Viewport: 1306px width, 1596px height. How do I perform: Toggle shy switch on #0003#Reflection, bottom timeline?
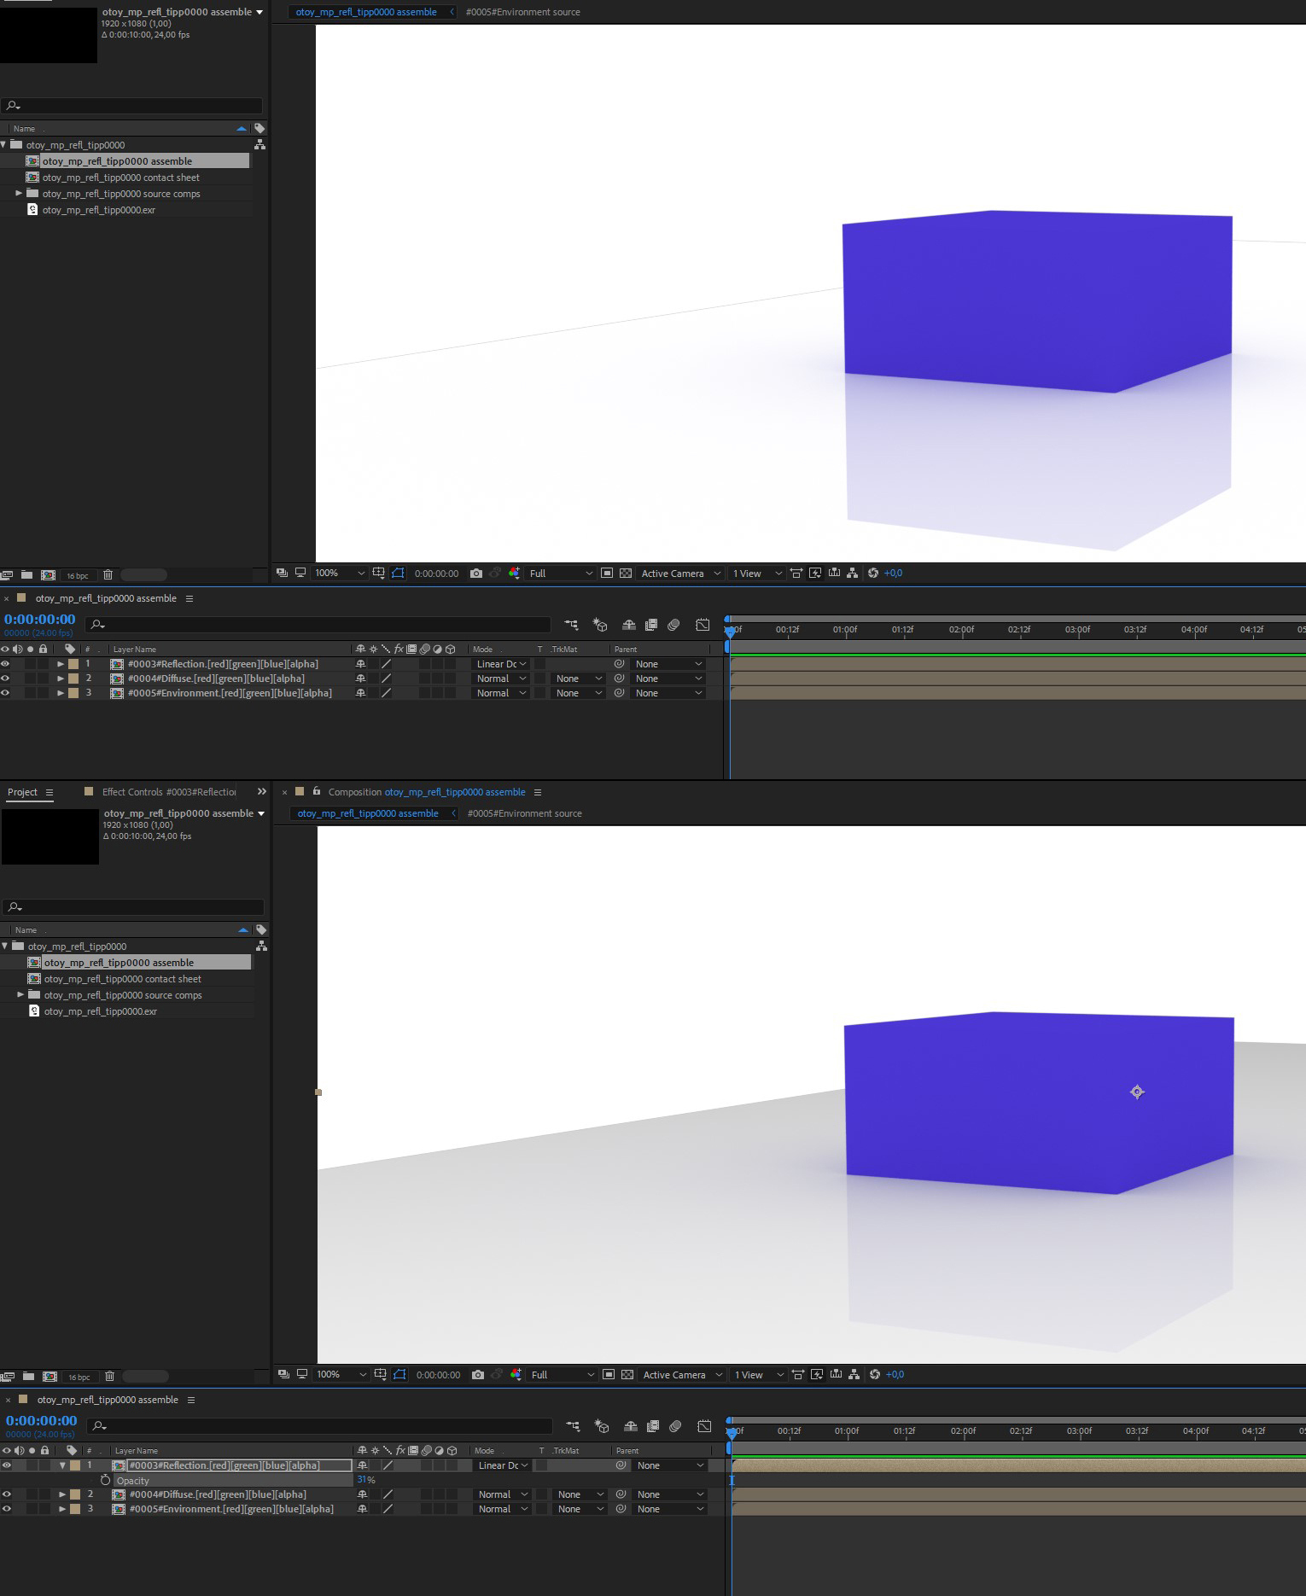click(x=362, y=1465)
